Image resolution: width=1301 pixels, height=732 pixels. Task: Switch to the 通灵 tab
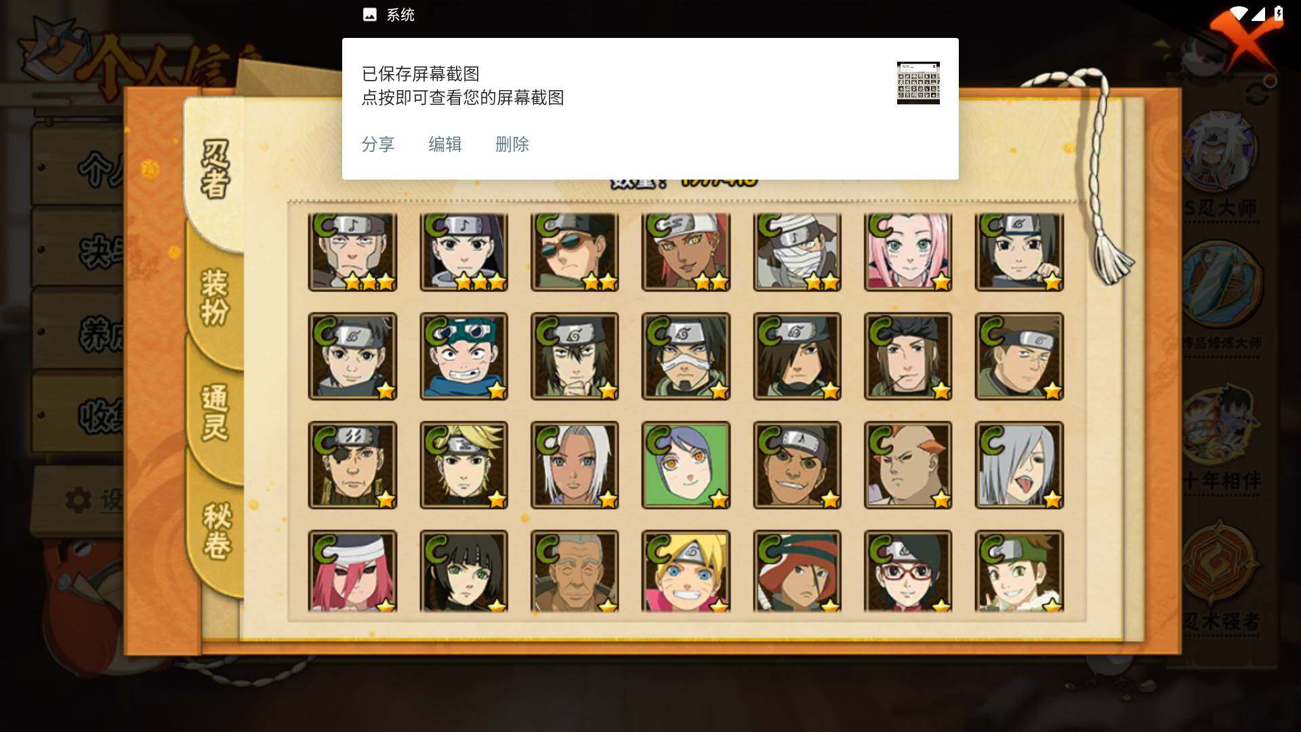(x=215, y=413)
